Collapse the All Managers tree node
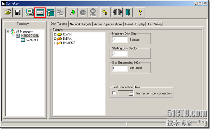210x129 pixels. (8, 32)
